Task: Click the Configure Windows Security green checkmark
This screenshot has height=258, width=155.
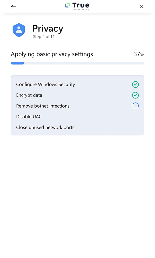Action: coord(135,84)
